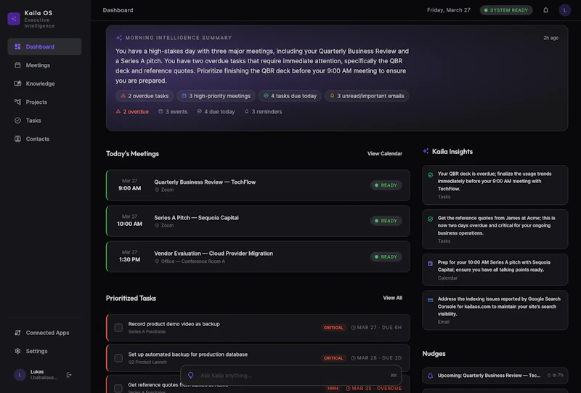
Task: Click the Contacts icon in the sidebar
Action: [x=17, y=139]
